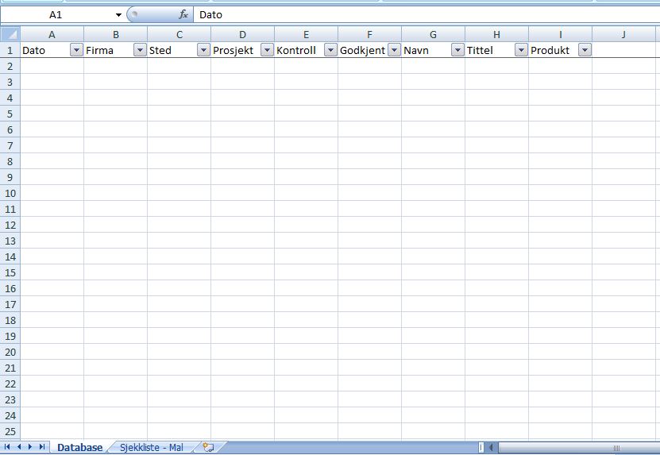The height and width of the screenshot is (455, 660).
Task: Select column D header
Action: [x=242, y=34]
